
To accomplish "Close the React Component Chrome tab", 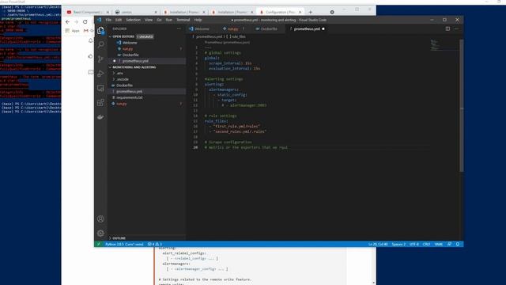I will click(x=108, y=13).
